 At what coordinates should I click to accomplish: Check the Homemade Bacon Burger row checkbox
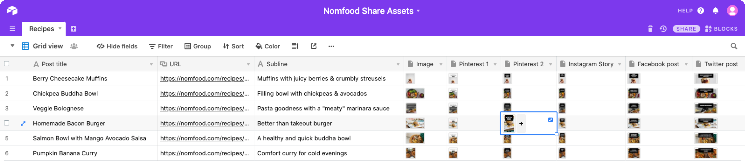click(x=7, y=123)
